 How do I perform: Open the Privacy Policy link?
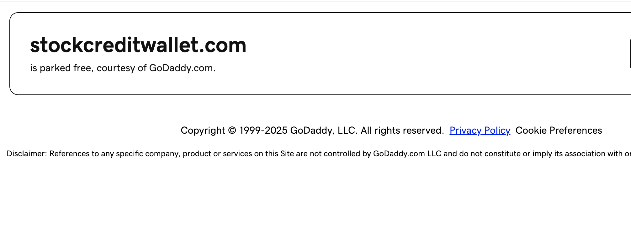[480, 131]
